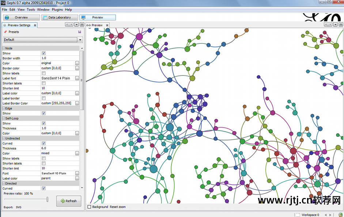Click Node Border width value field
Image resolution: width=344 pixels, height=217 pixels.
point(60,58)
